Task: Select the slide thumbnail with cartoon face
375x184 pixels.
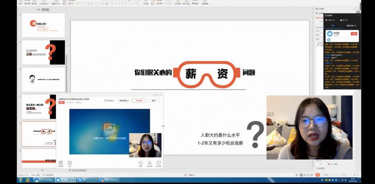Action: click(43, 79)
